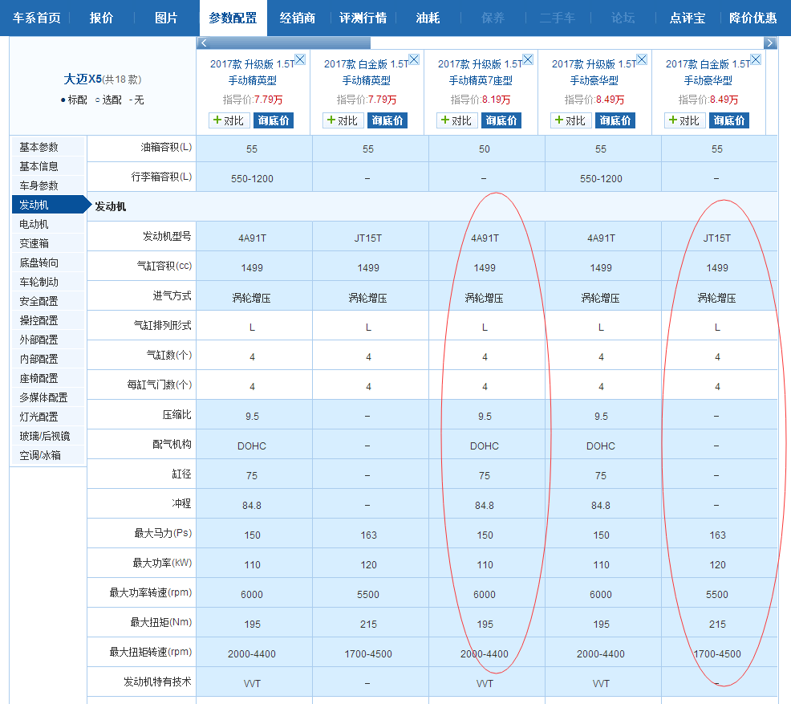The image size is (791, 704).
Task: Open the 经销商 tab
Action: pyautogui.click(x=298, y=18)
